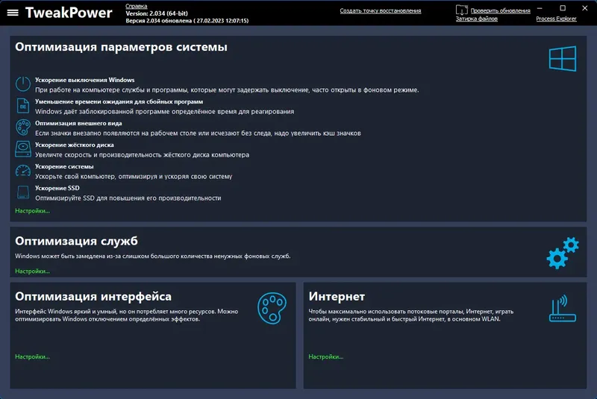Click the Оптимизация параметров системы heading
This screenshot has width=597, height=399.
(x=121, y=47)
